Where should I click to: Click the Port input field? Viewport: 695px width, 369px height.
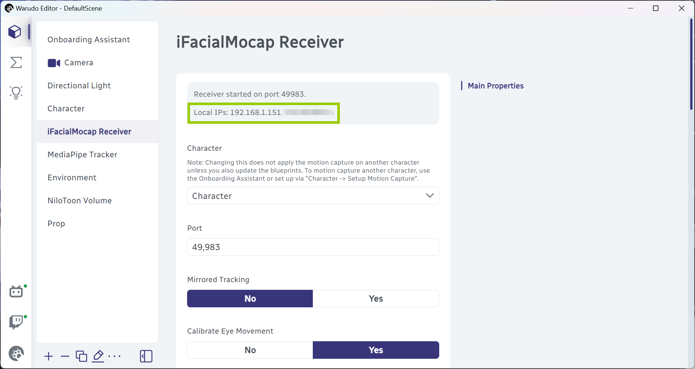[313, 247]
